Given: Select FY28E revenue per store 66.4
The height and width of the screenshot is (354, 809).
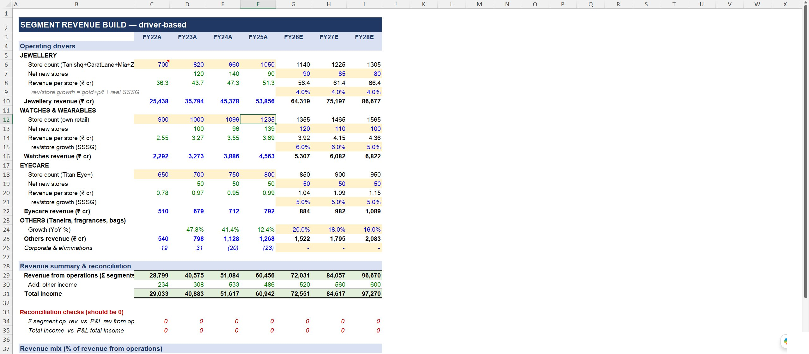Looking at the screenshot, I should click(364, 83).
